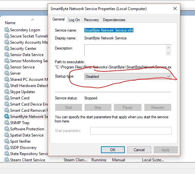
Task: Select the Skype Updater service icon
Action: [7, 92]
